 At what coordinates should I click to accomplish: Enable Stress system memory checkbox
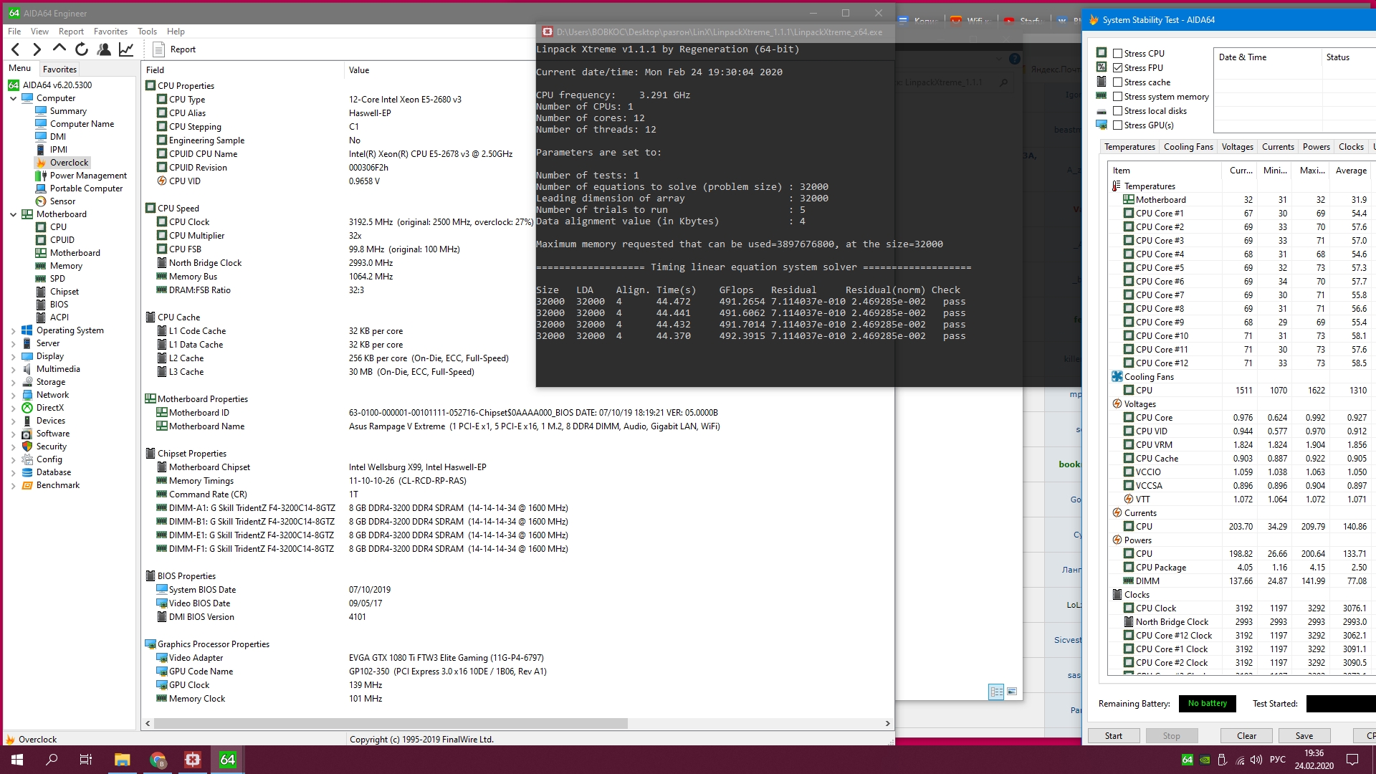tap(1117, 97)
